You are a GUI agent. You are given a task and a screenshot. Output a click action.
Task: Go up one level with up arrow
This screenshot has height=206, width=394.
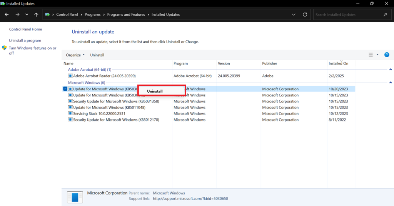[x=36, y=15]
